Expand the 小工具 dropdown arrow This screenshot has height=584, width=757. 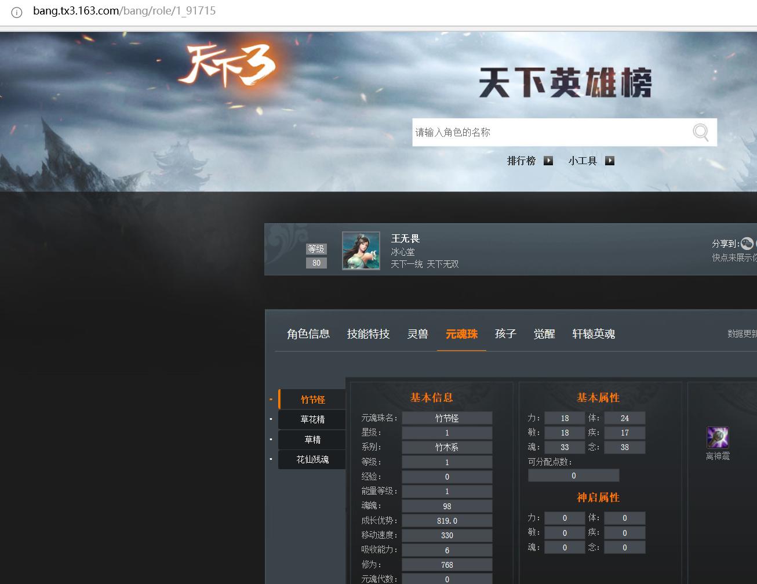[x=610, y=161]
